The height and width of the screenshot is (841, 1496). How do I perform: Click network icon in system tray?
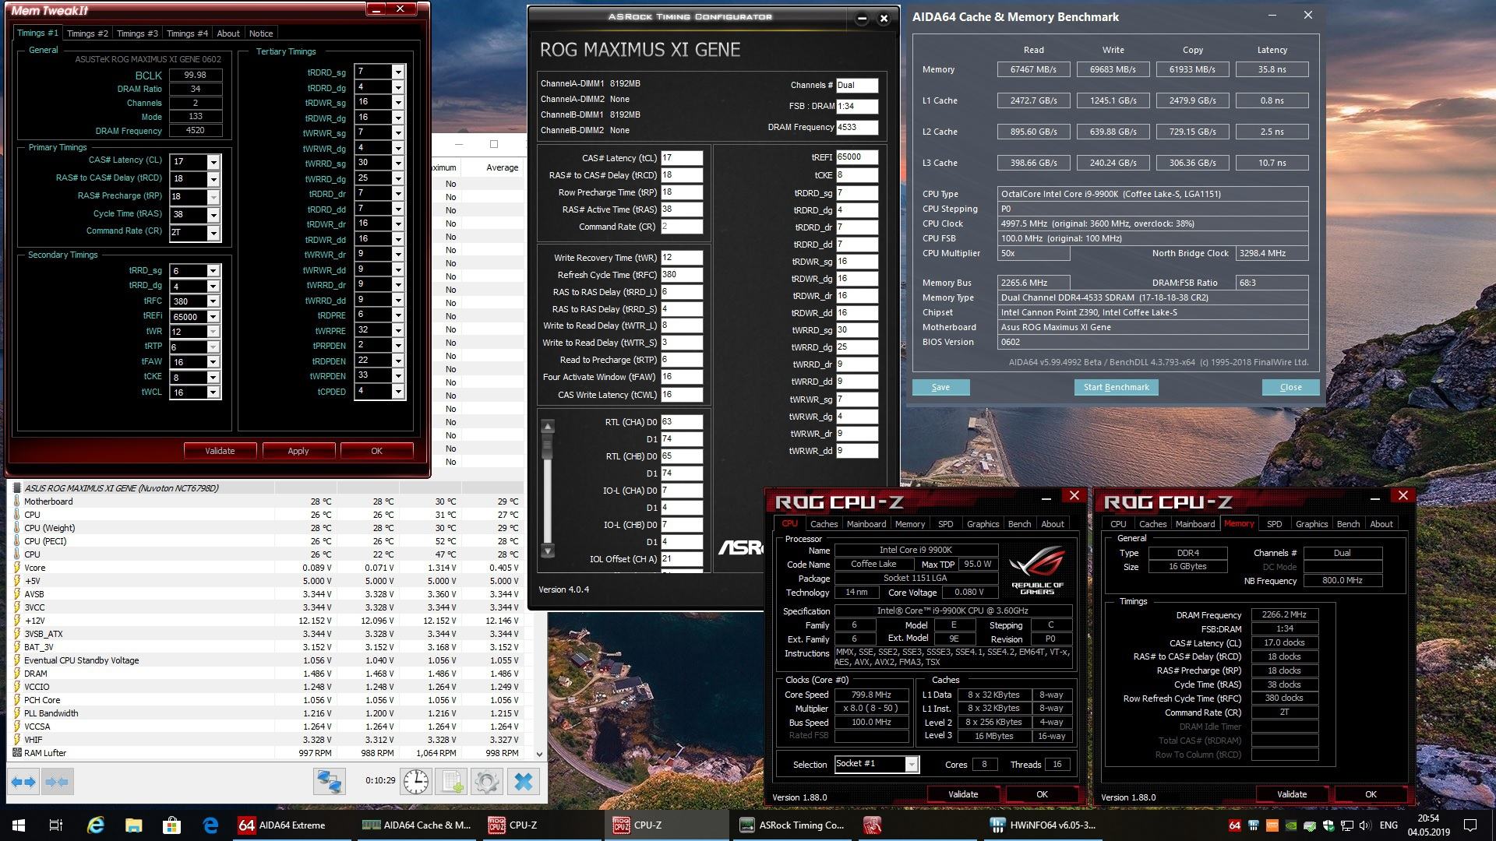(1347, 825)
